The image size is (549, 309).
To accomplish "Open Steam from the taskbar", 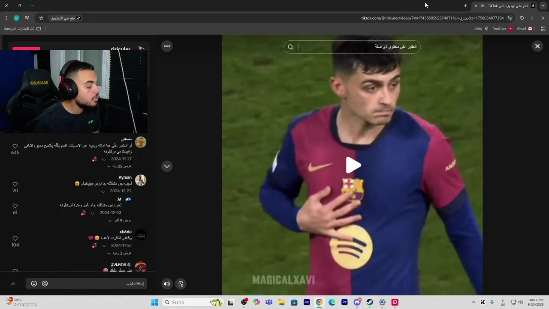I will point(369,302).
